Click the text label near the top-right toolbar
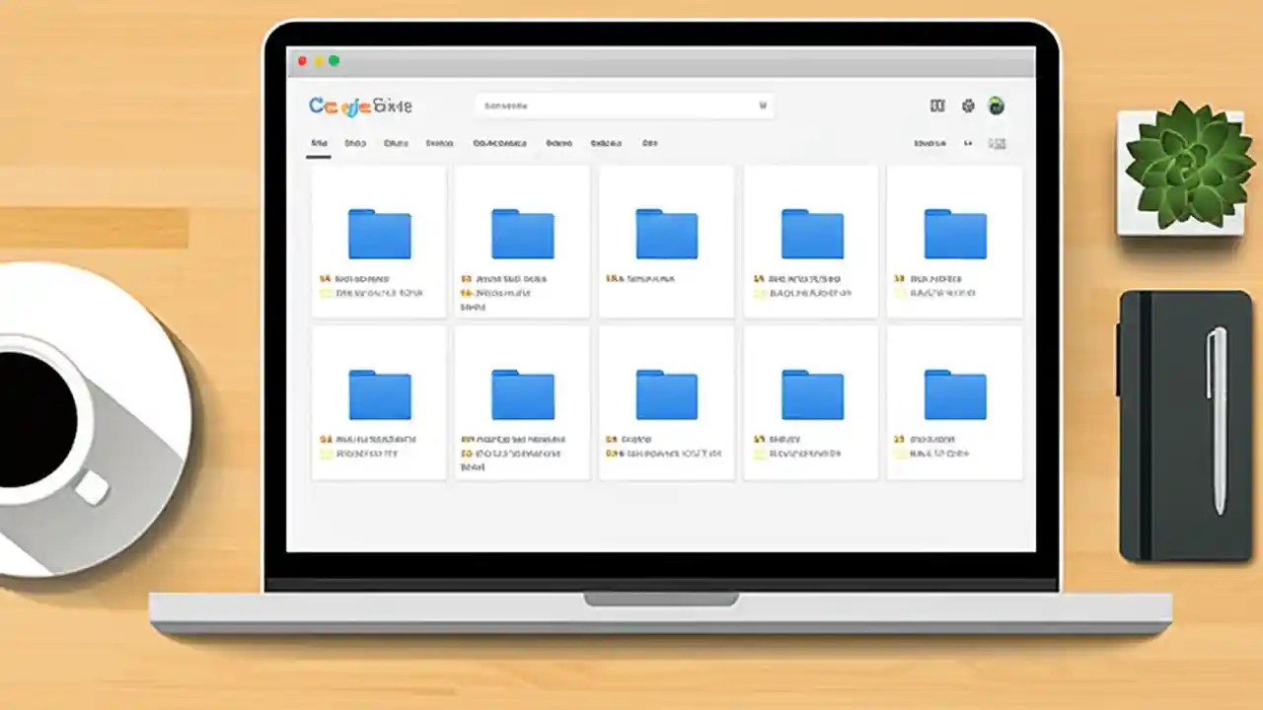This screenshot has height=710, width=1263. [x=928, y=143]
